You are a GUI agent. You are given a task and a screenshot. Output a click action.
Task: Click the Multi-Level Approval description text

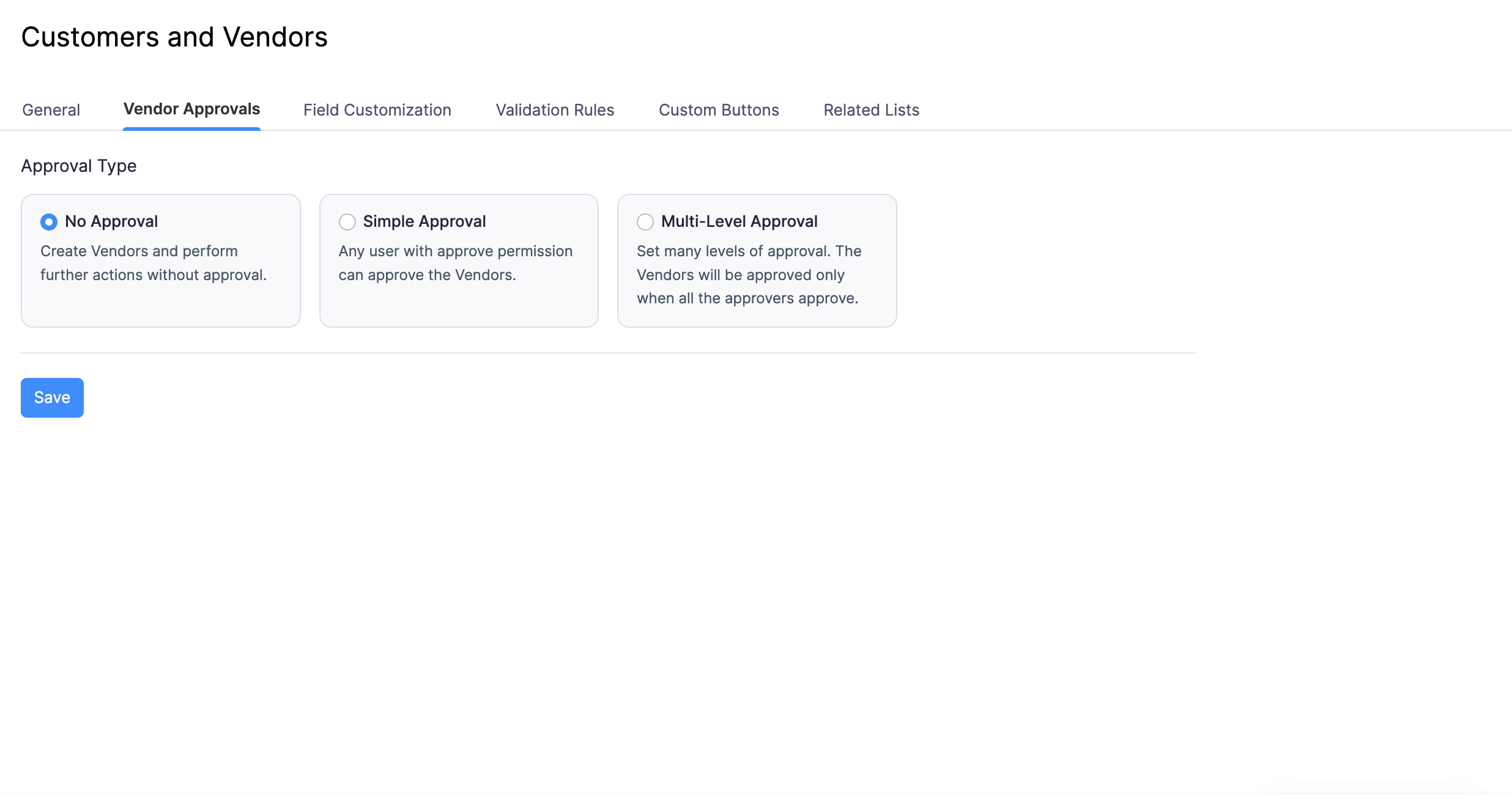[x=748, y=275]
